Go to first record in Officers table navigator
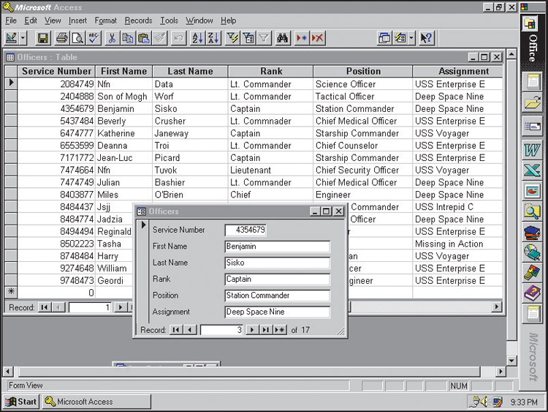This screenshot has width=548, height=412. click(45, 307)
